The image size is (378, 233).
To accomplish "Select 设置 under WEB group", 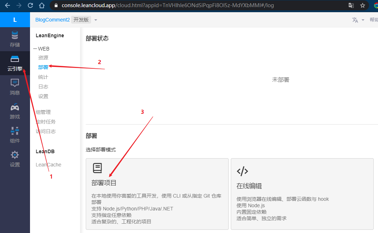I will click(x=43, y=96).
